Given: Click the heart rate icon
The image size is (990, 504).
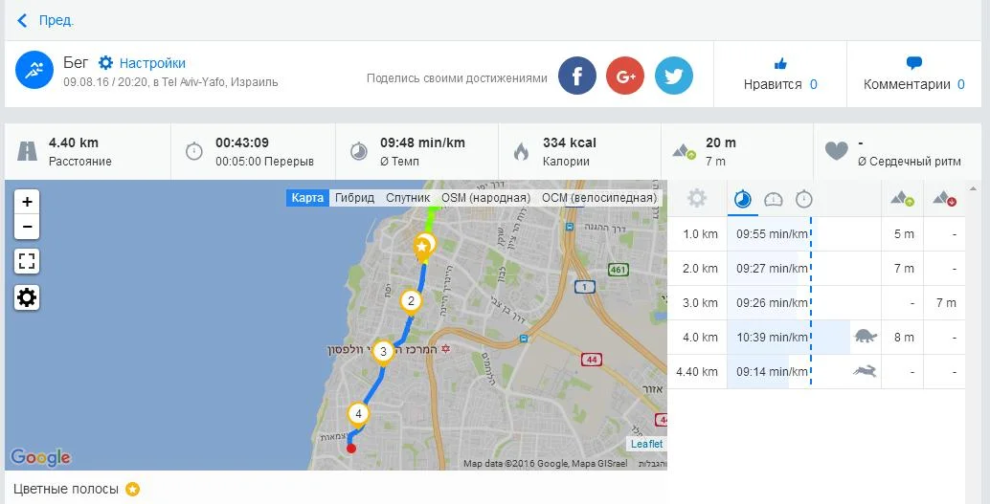Looking at the screenshot, I should (837, 151).
